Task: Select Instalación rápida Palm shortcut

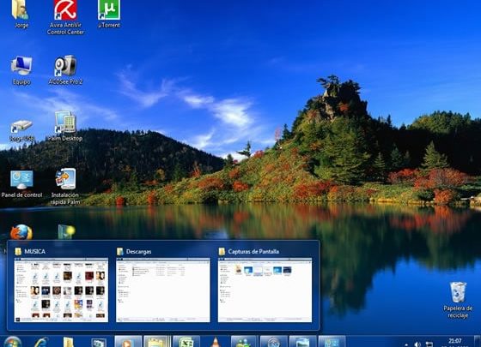Action: (65, 187)
